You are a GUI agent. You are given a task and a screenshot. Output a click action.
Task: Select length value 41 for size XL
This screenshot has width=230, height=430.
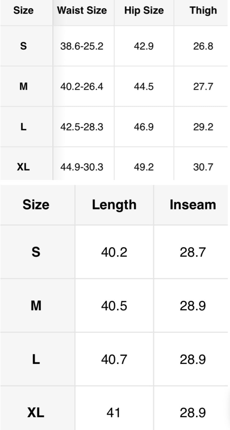pyautogui.click(x=113, y=413)
